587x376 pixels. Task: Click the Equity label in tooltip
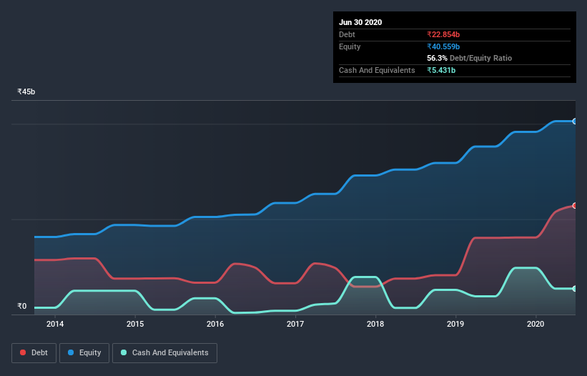[350, 46]
